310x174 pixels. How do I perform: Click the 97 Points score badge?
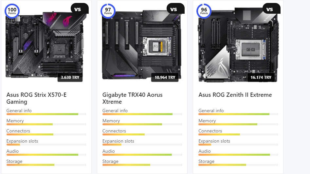coord(108,11)
